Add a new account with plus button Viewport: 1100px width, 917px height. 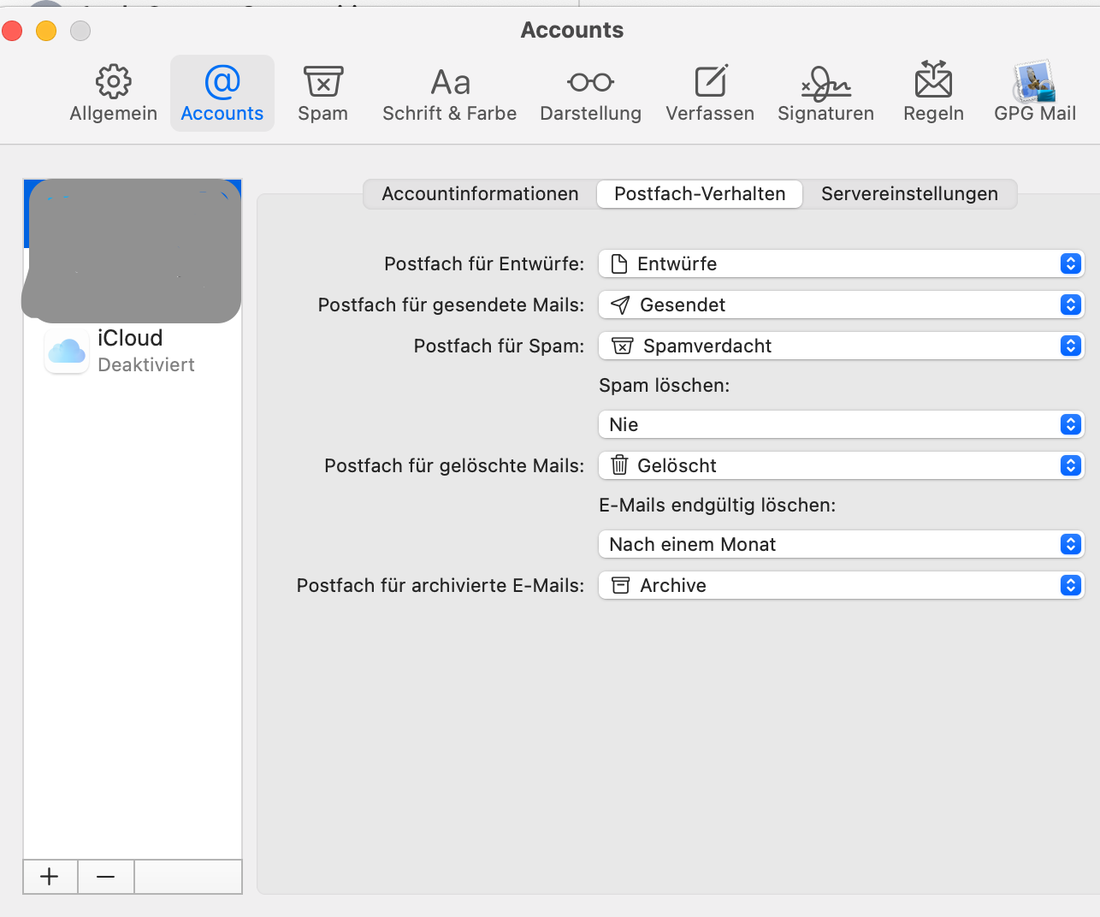coord(50,877)
